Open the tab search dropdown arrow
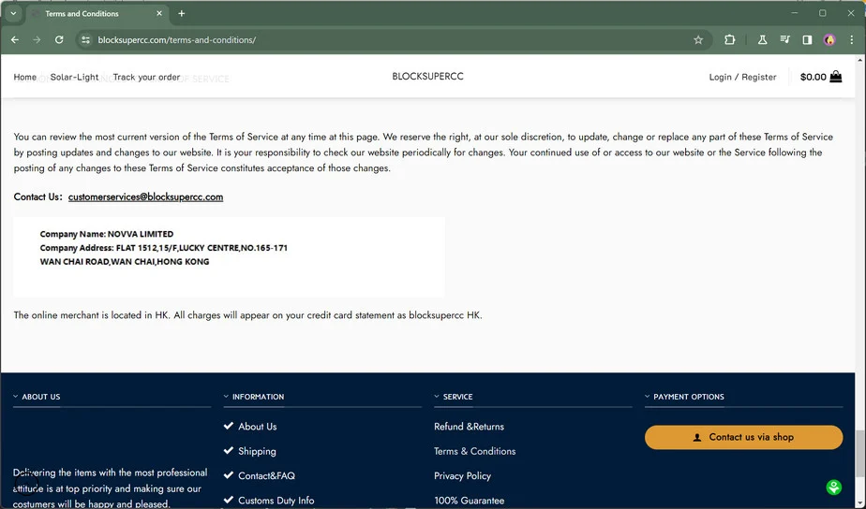Viewport: 866px width, 509px height. (x=13, y=14)
